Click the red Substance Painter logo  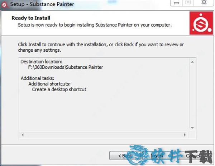point(201,23)
